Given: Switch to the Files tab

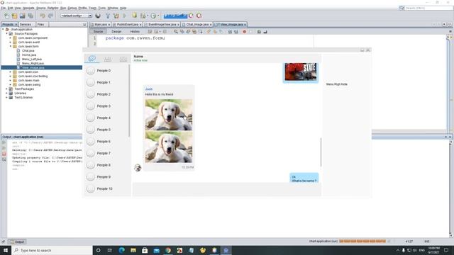Looking at the screenshot, I should click(41, 25).
